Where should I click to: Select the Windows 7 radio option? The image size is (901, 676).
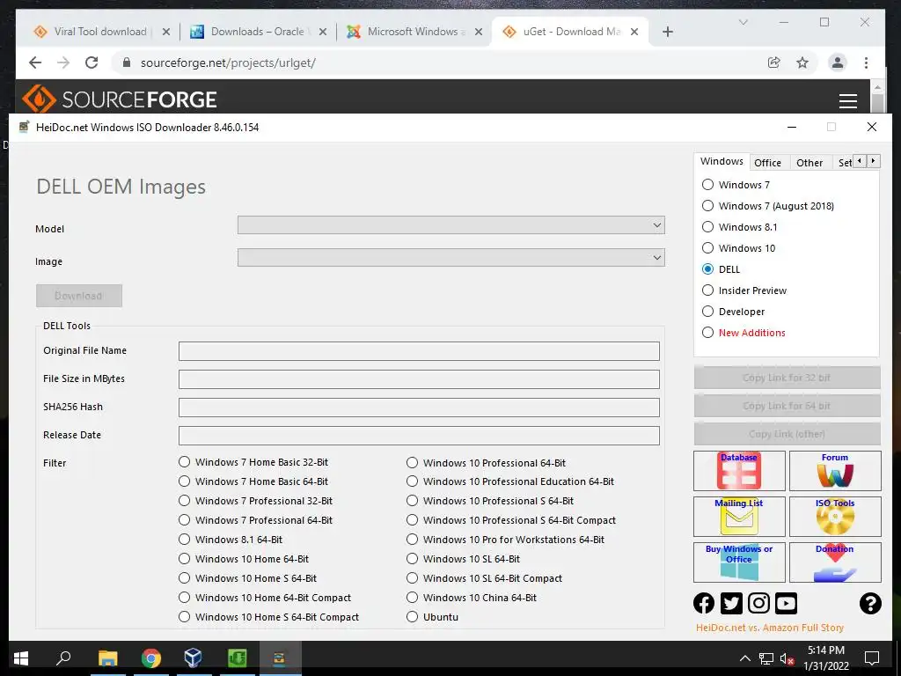[x=736, y=185]
